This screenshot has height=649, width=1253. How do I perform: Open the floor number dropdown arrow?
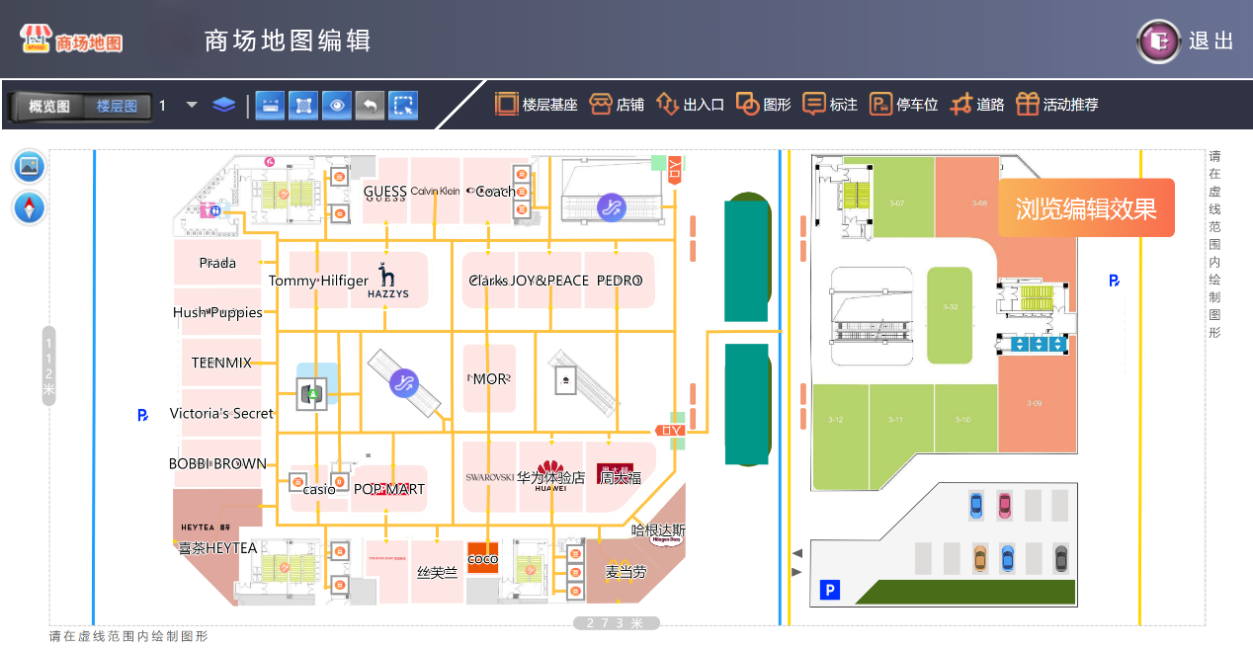tap(192, 105)
